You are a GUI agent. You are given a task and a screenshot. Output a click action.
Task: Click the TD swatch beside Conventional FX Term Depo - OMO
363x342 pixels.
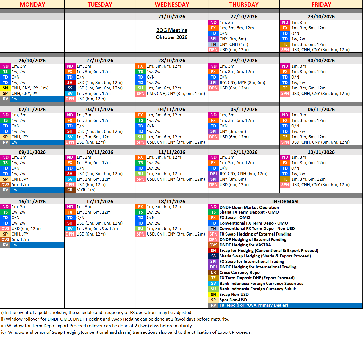214,223
